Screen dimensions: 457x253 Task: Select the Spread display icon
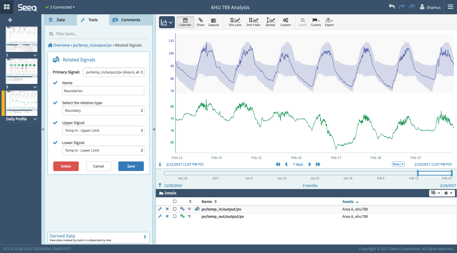pos(270,22)
